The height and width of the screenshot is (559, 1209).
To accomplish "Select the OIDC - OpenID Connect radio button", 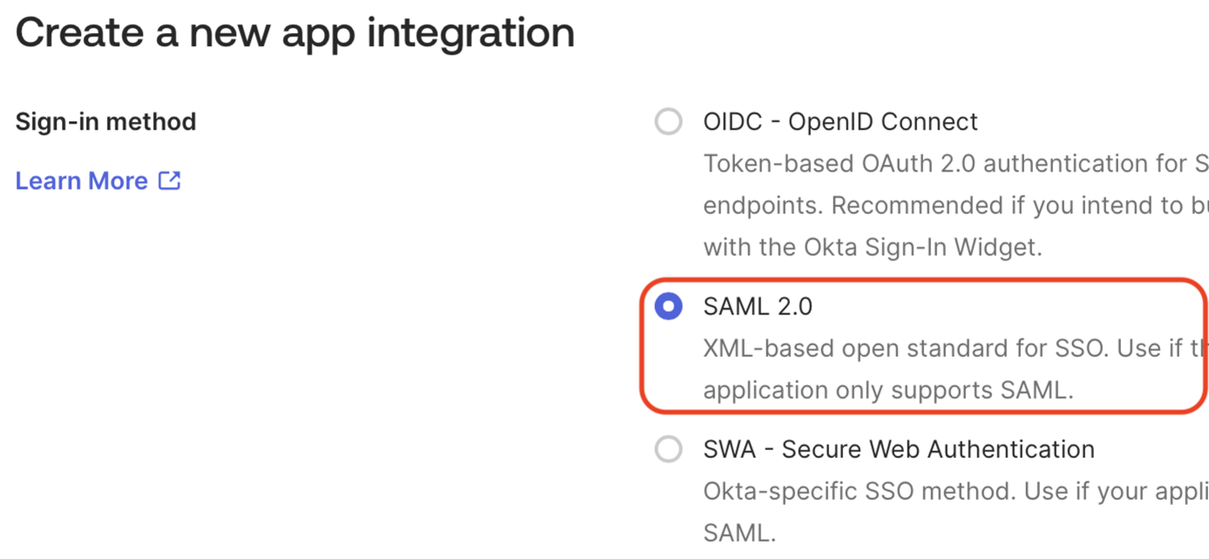I will [x=667, y=122].
